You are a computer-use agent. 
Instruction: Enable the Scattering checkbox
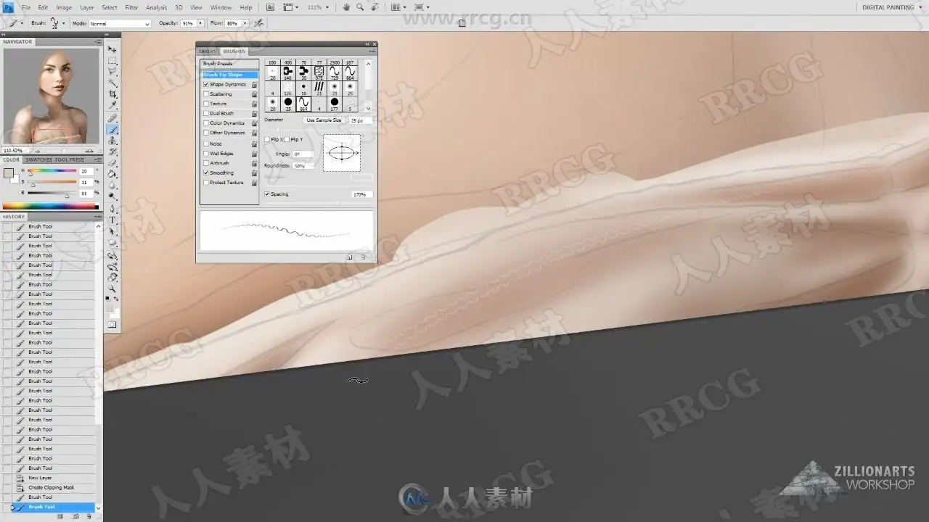tap(206, 94)
